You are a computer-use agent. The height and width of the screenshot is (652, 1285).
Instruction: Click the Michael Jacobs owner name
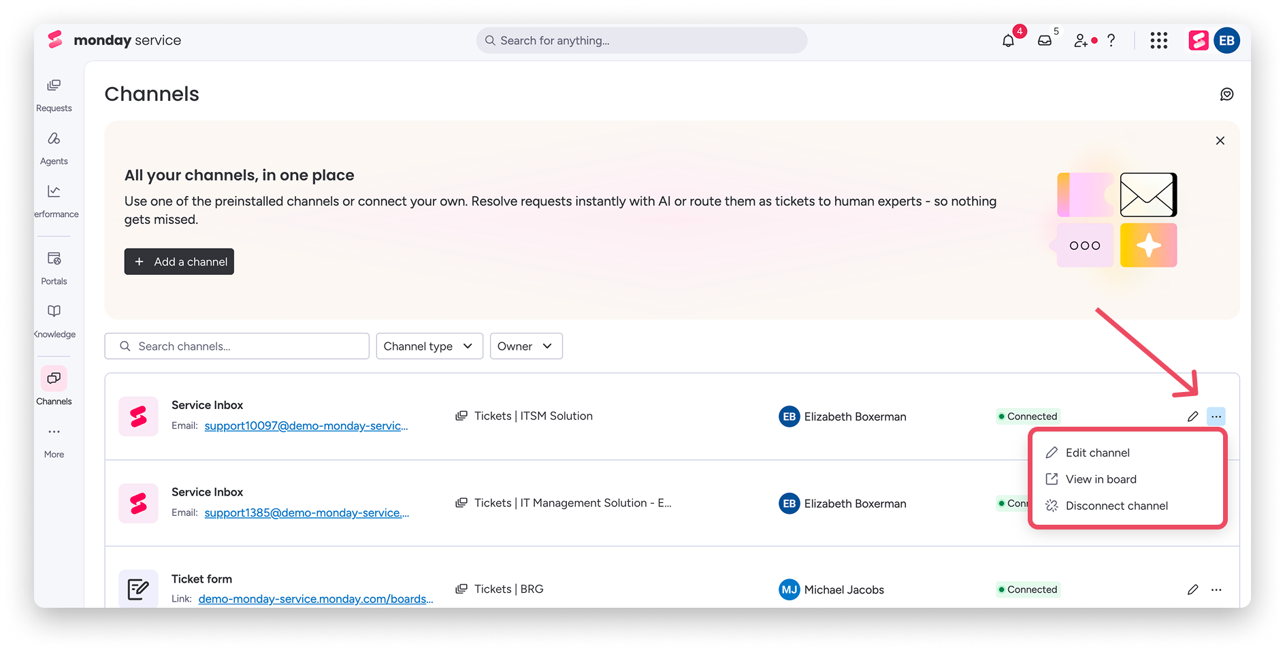844,590
